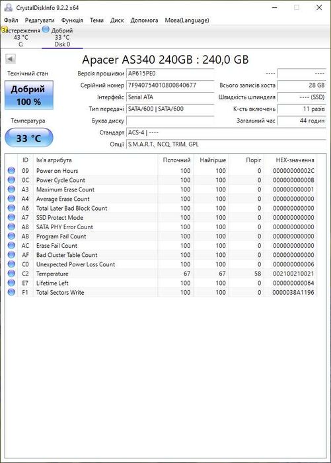The height and width of the screenshot is (463, 331).
Task: Click the Ім'я атрибута column header
Action: pos(96,160)
